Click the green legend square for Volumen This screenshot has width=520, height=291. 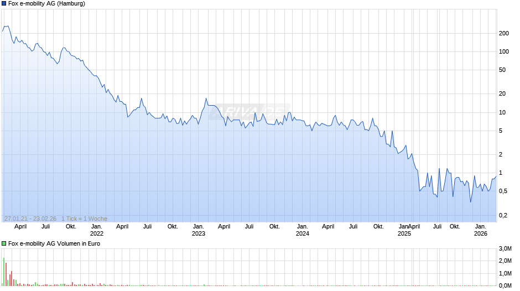4,243
